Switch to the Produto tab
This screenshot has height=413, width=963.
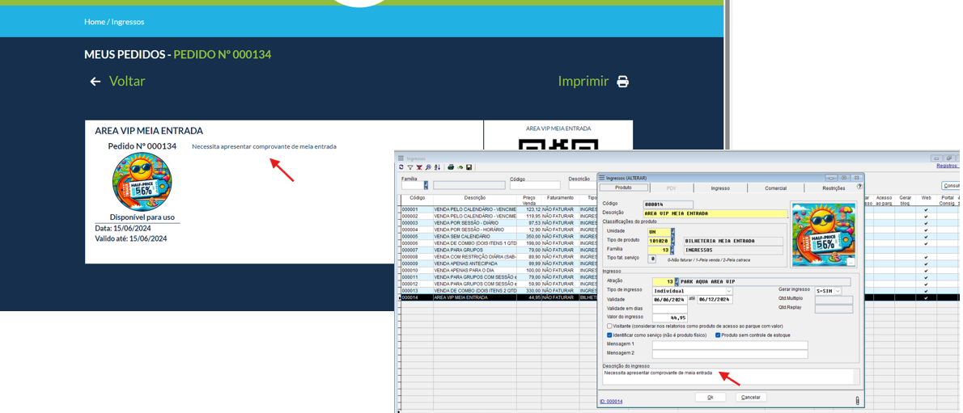[x=623, y=188]
